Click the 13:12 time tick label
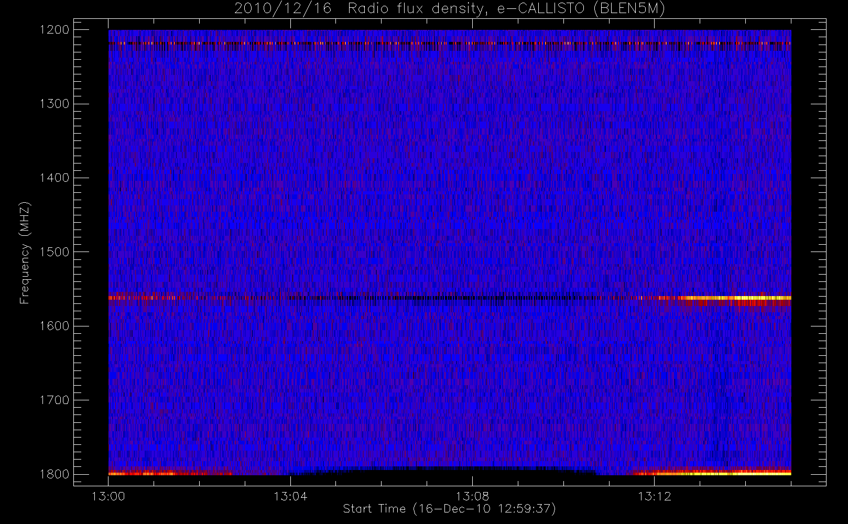The image size is (848, 524). pos(654,496)
